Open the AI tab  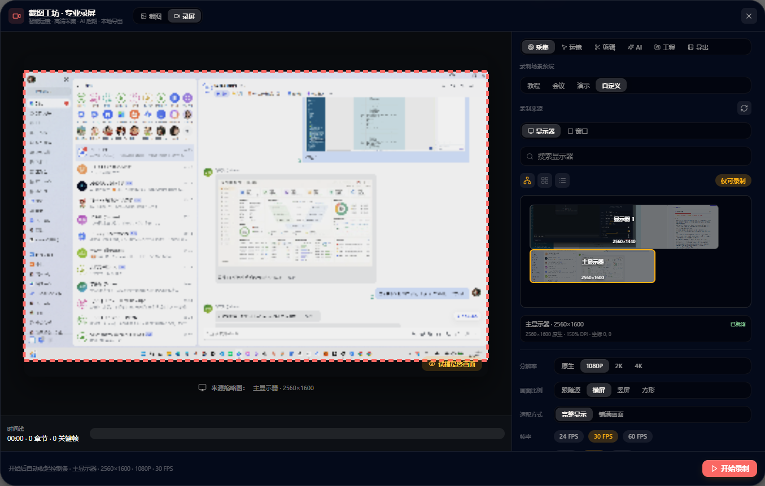(635, 47)
